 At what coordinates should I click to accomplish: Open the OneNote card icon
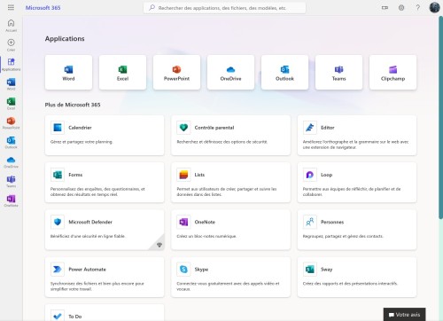(x=183, y=222)
